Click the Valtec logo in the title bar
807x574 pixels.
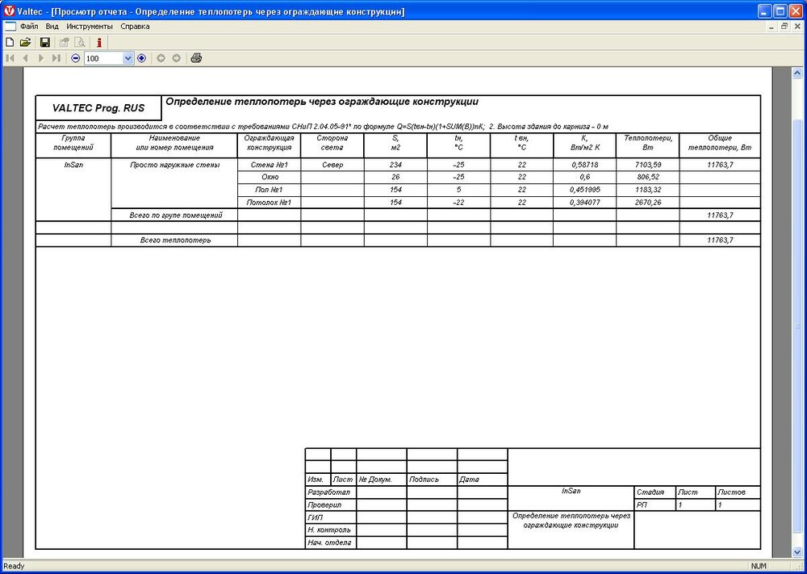click(x=9, y=10)
